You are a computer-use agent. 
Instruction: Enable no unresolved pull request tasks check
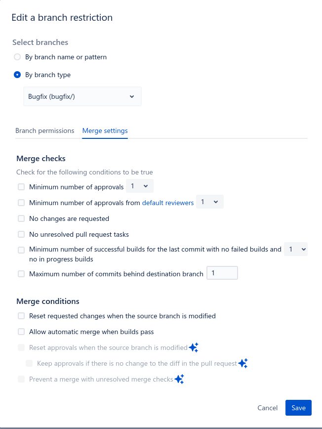pyautogui.click(x=21, y=234)
